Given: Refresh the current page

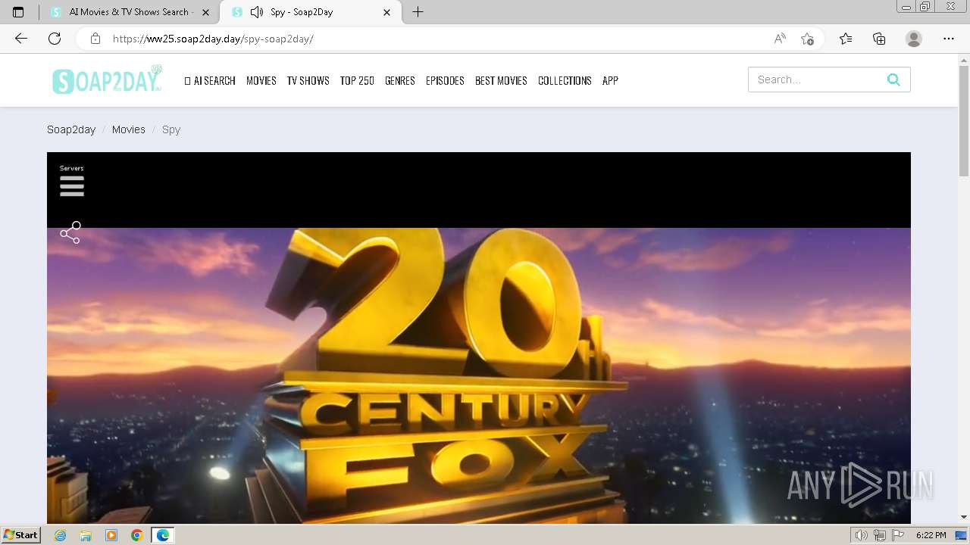Looking at the screenshot, I should (55, 39).
